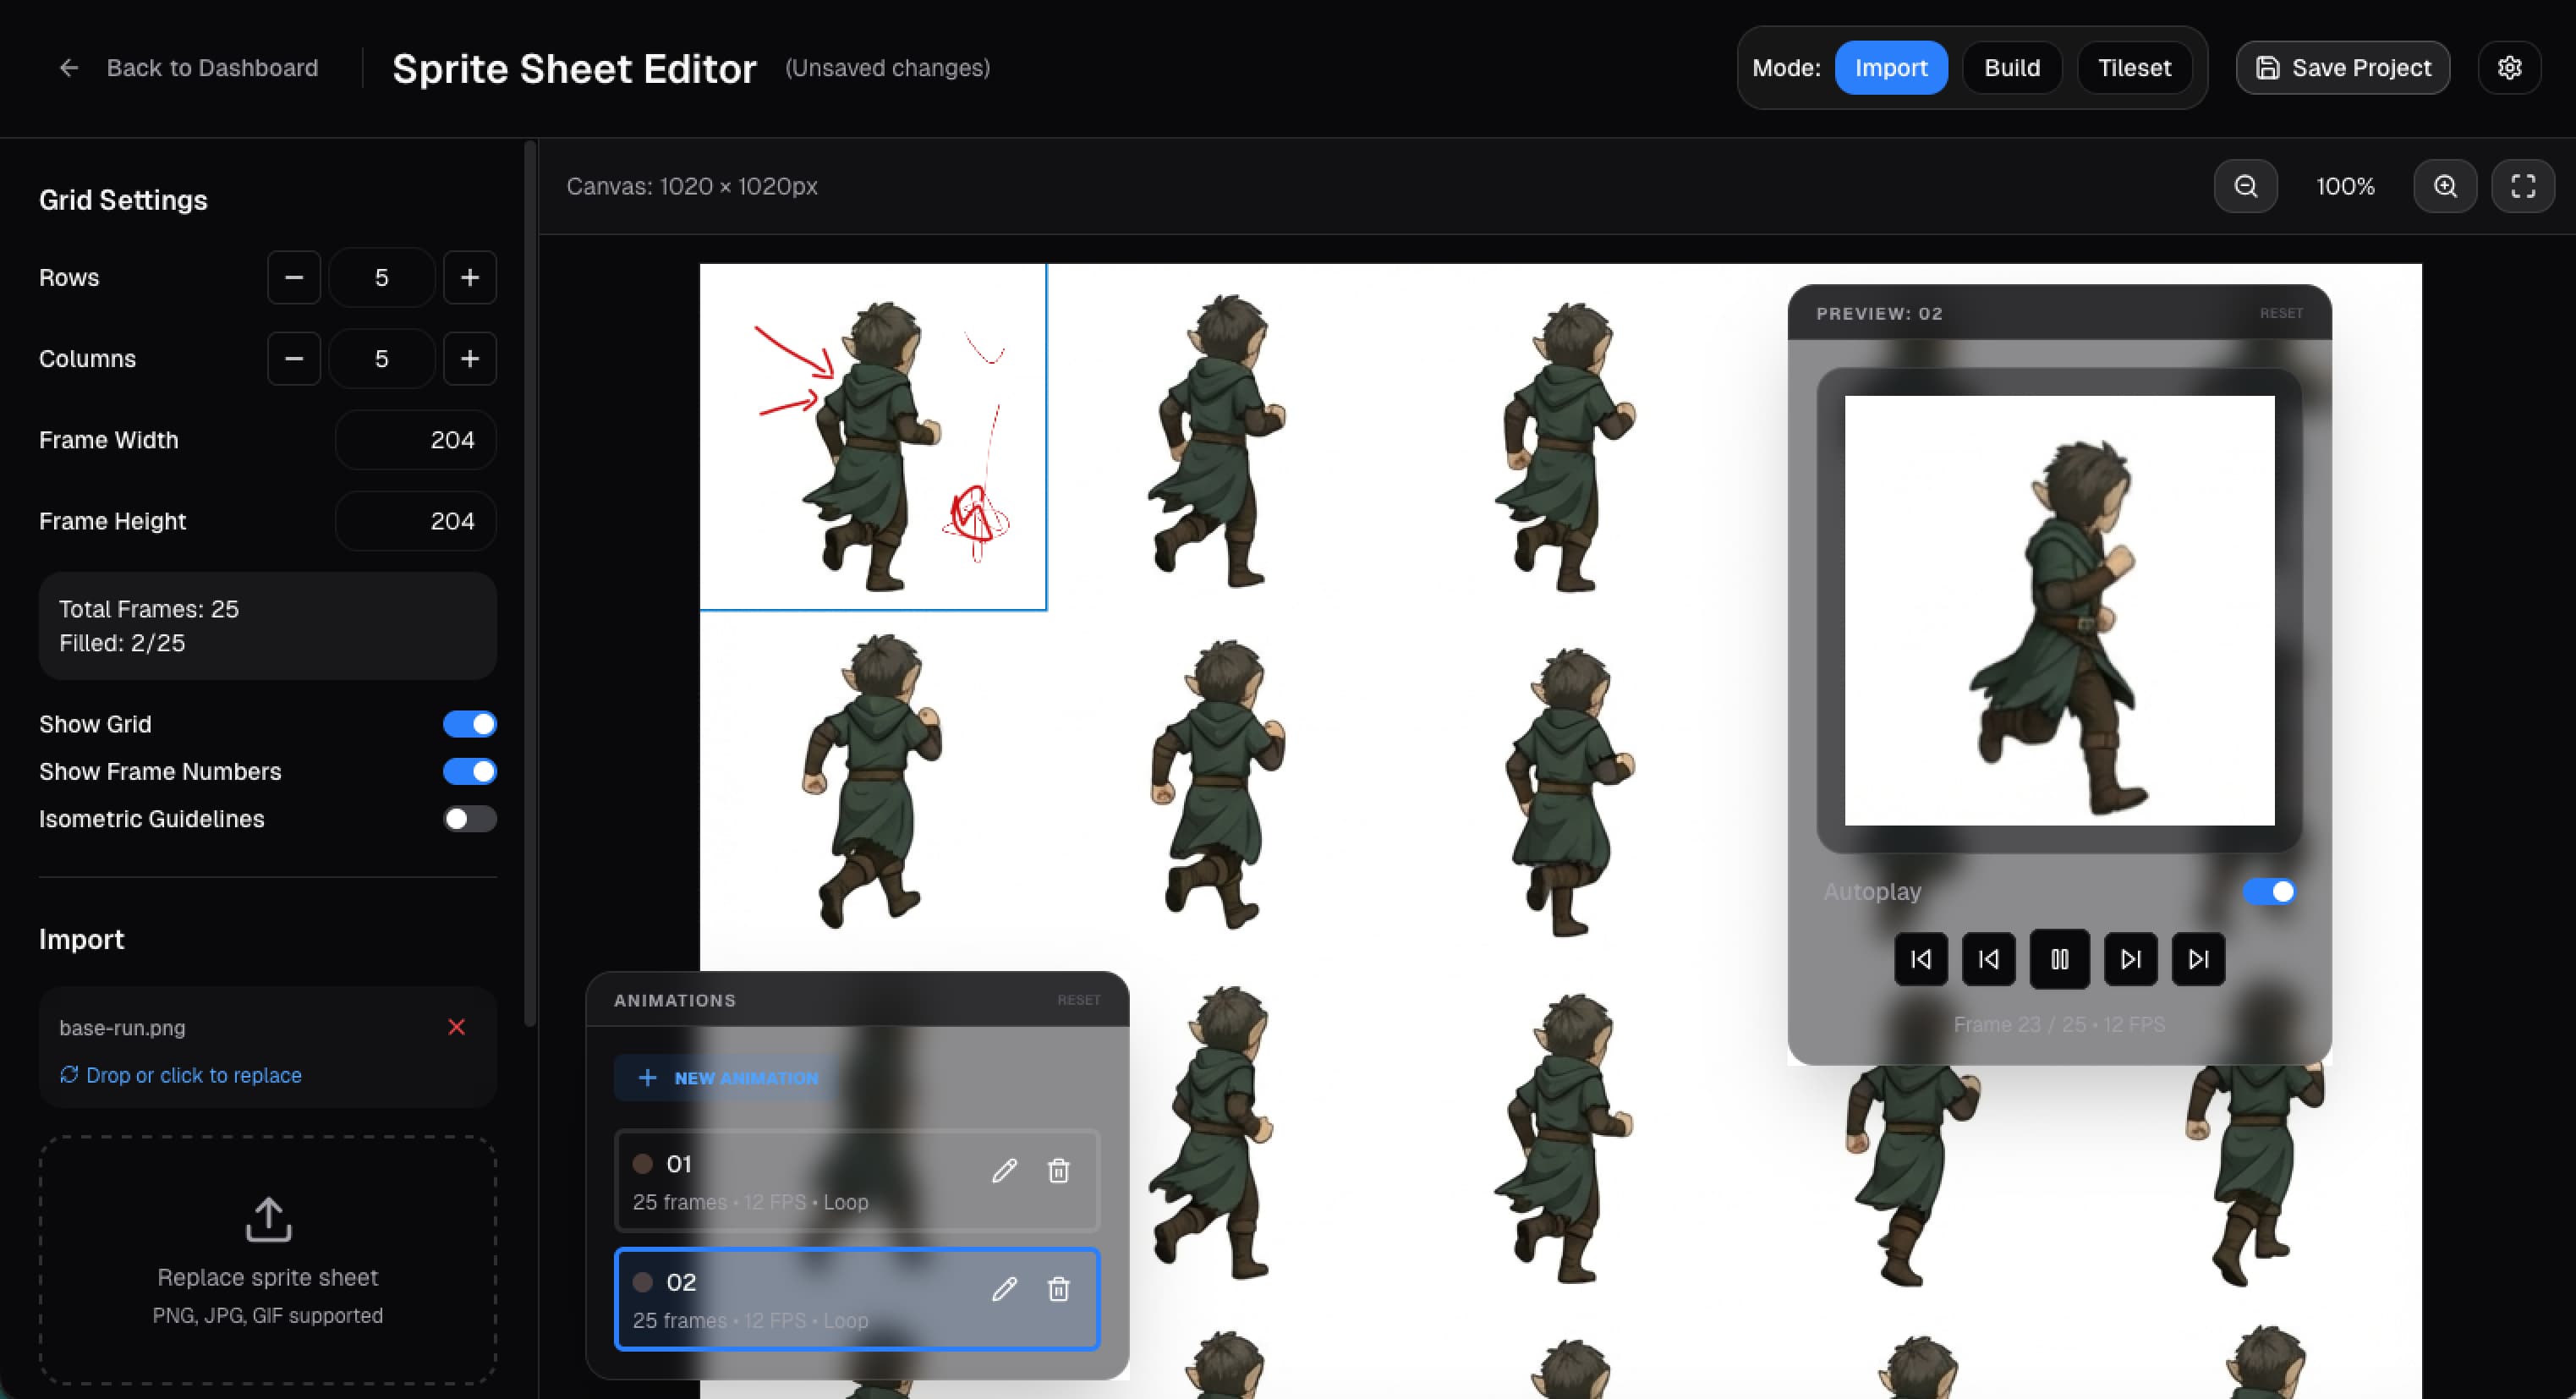This screenshot has height=1399, width=2576.
Task: Edit animation 01 using the pencil icon
Action: tap(1004, 1170)
